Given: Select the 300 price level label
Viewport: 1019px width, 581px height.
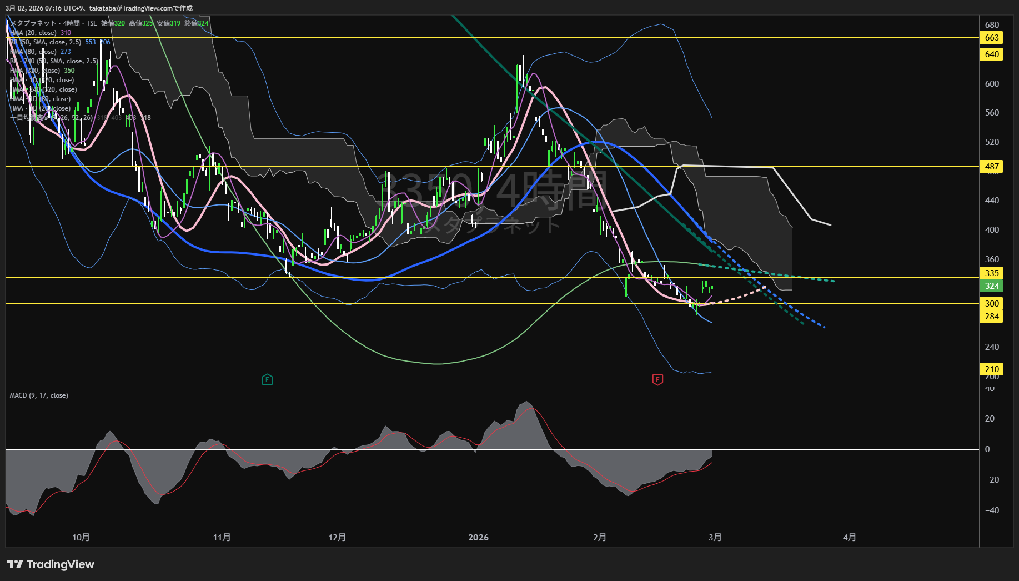Looking at the screenshot, I should coord(992,304).
